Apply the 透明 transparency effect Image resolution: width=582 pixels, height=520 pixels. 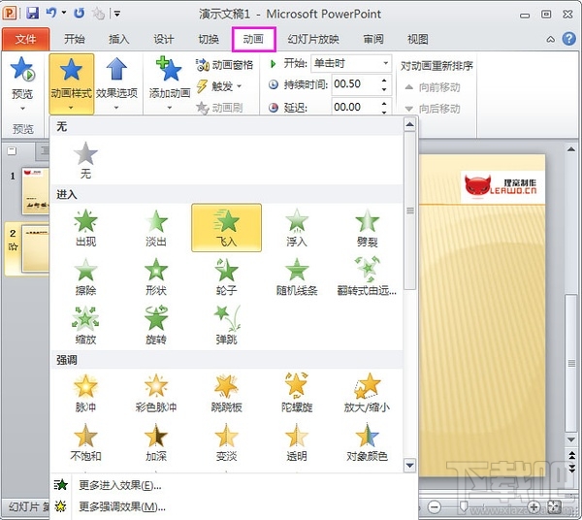click(297, 442)
